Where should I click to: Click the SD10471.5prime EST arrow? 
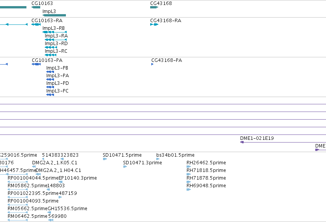[x=105, y=159]
